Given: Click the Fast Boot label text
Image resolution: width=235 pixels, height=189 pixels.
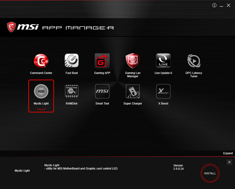Looking at the screenshot, I should pos(71,73).
